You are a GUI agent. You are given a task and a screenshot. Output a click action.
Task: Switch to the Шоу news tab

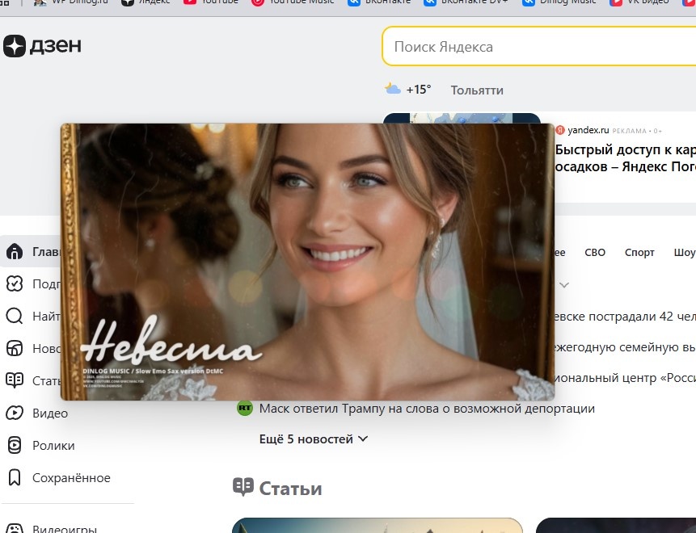pos(685,252)
